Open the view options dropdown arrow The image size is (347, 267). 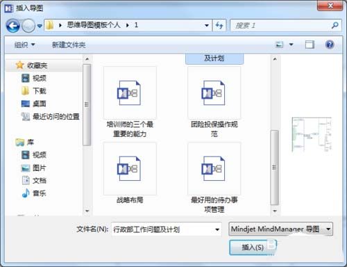(291, 44)
